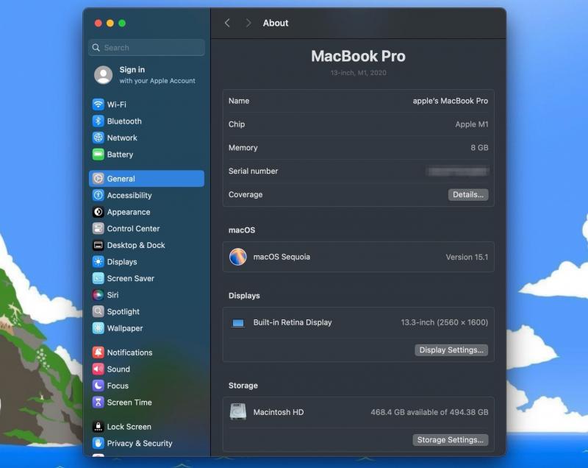Click the "MacBook Pro" heading
Image resolution: width=588 pixels, height=468 pixels.
358,56
